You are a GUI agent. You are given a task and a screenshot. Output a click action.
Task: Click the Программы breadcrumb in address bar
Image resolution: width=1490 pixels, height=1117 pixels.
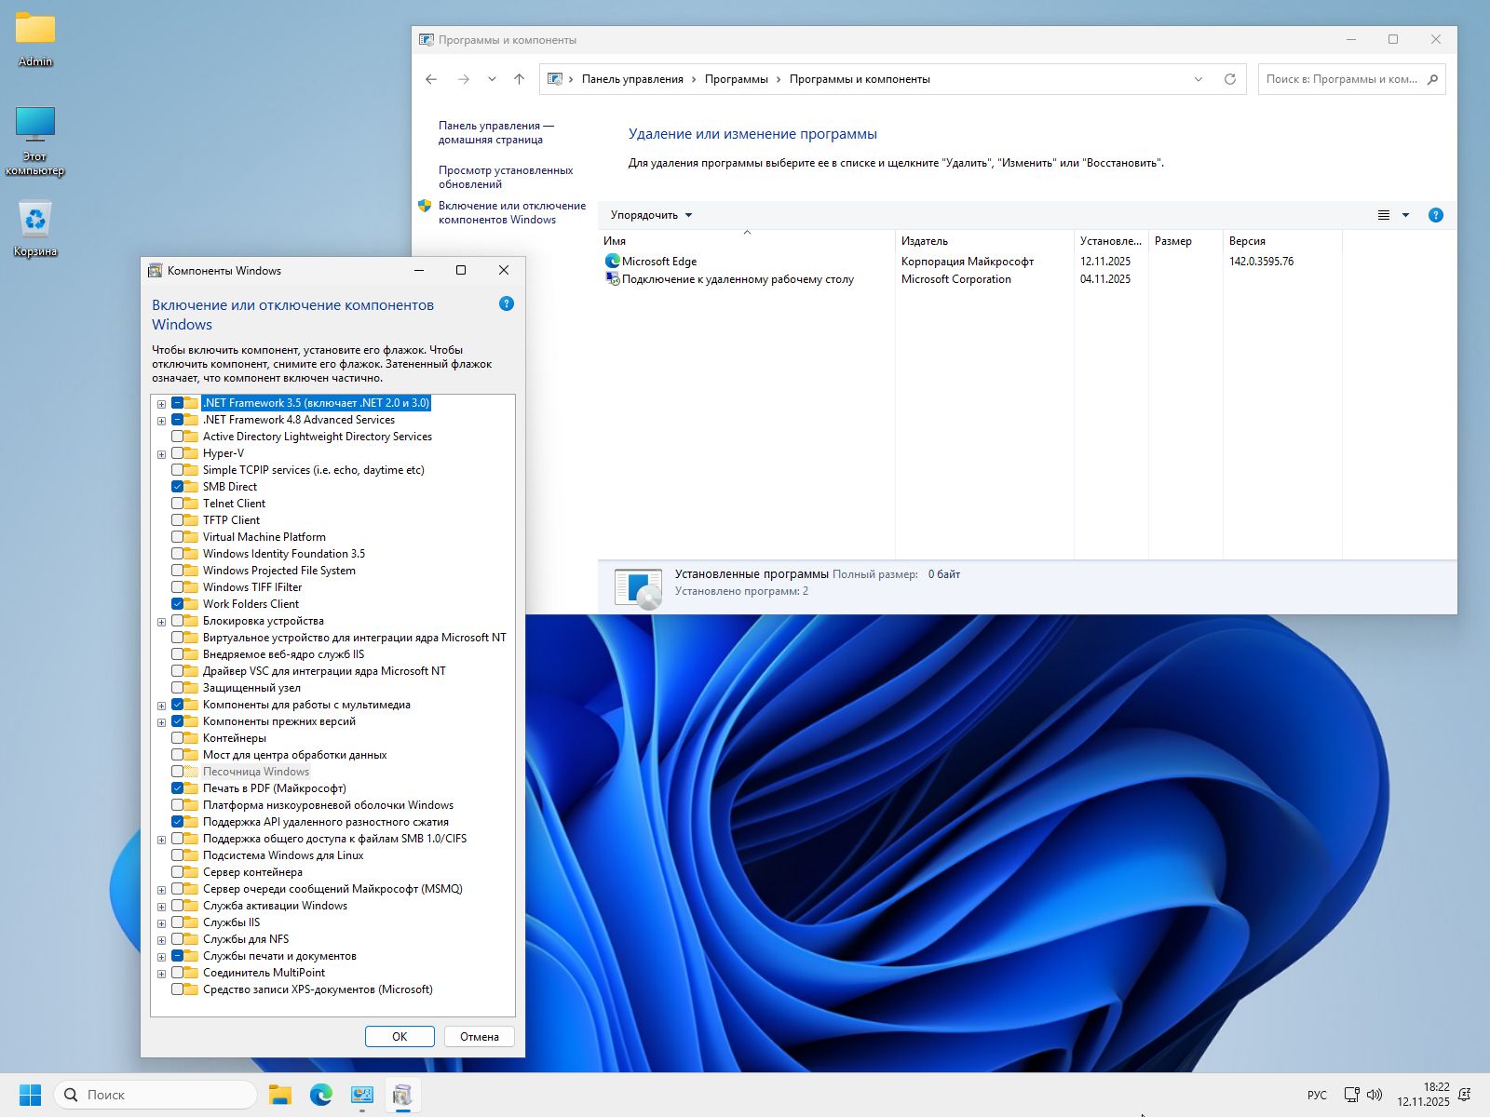[x=736, y=79]
